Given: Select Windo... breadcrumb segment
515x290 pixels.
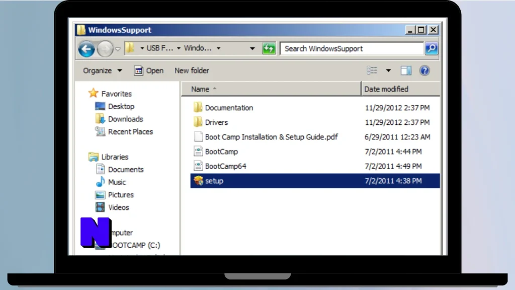Looking at the screenshot, I should click(198, 48).
